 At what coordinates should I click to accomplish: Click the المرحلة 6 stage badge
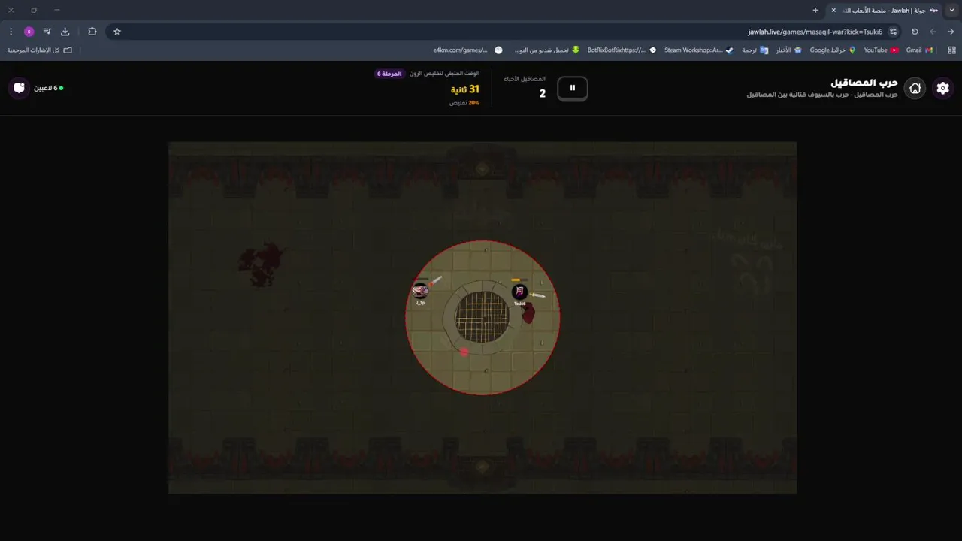click(x=389, y=74)
